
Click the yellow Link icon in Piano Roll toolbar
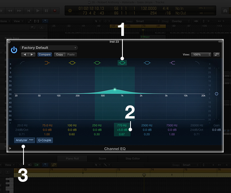coord(54,165)
